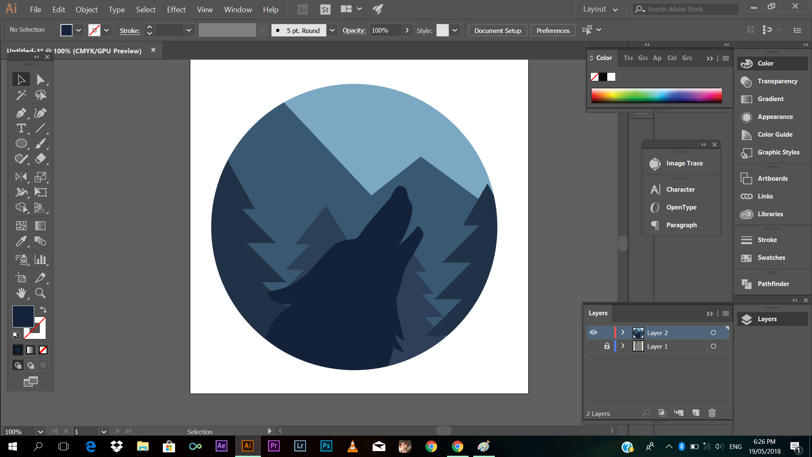The width and height of the screenshot is (812, 457).
Task: Open the Layout workspace dropdown
Action: click(x=601, y=9)
